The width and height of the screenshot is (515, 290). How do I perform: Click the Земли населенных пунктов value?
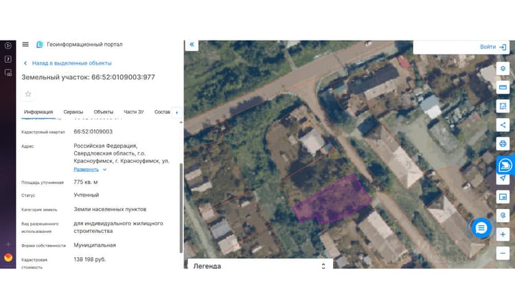[x=110, y=209]
